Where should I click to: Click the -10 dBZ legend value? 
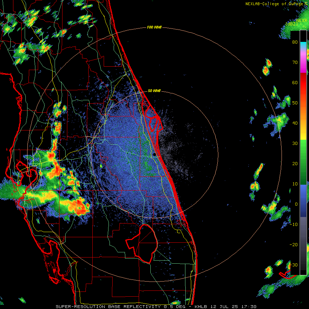click(x=294, y=225)
